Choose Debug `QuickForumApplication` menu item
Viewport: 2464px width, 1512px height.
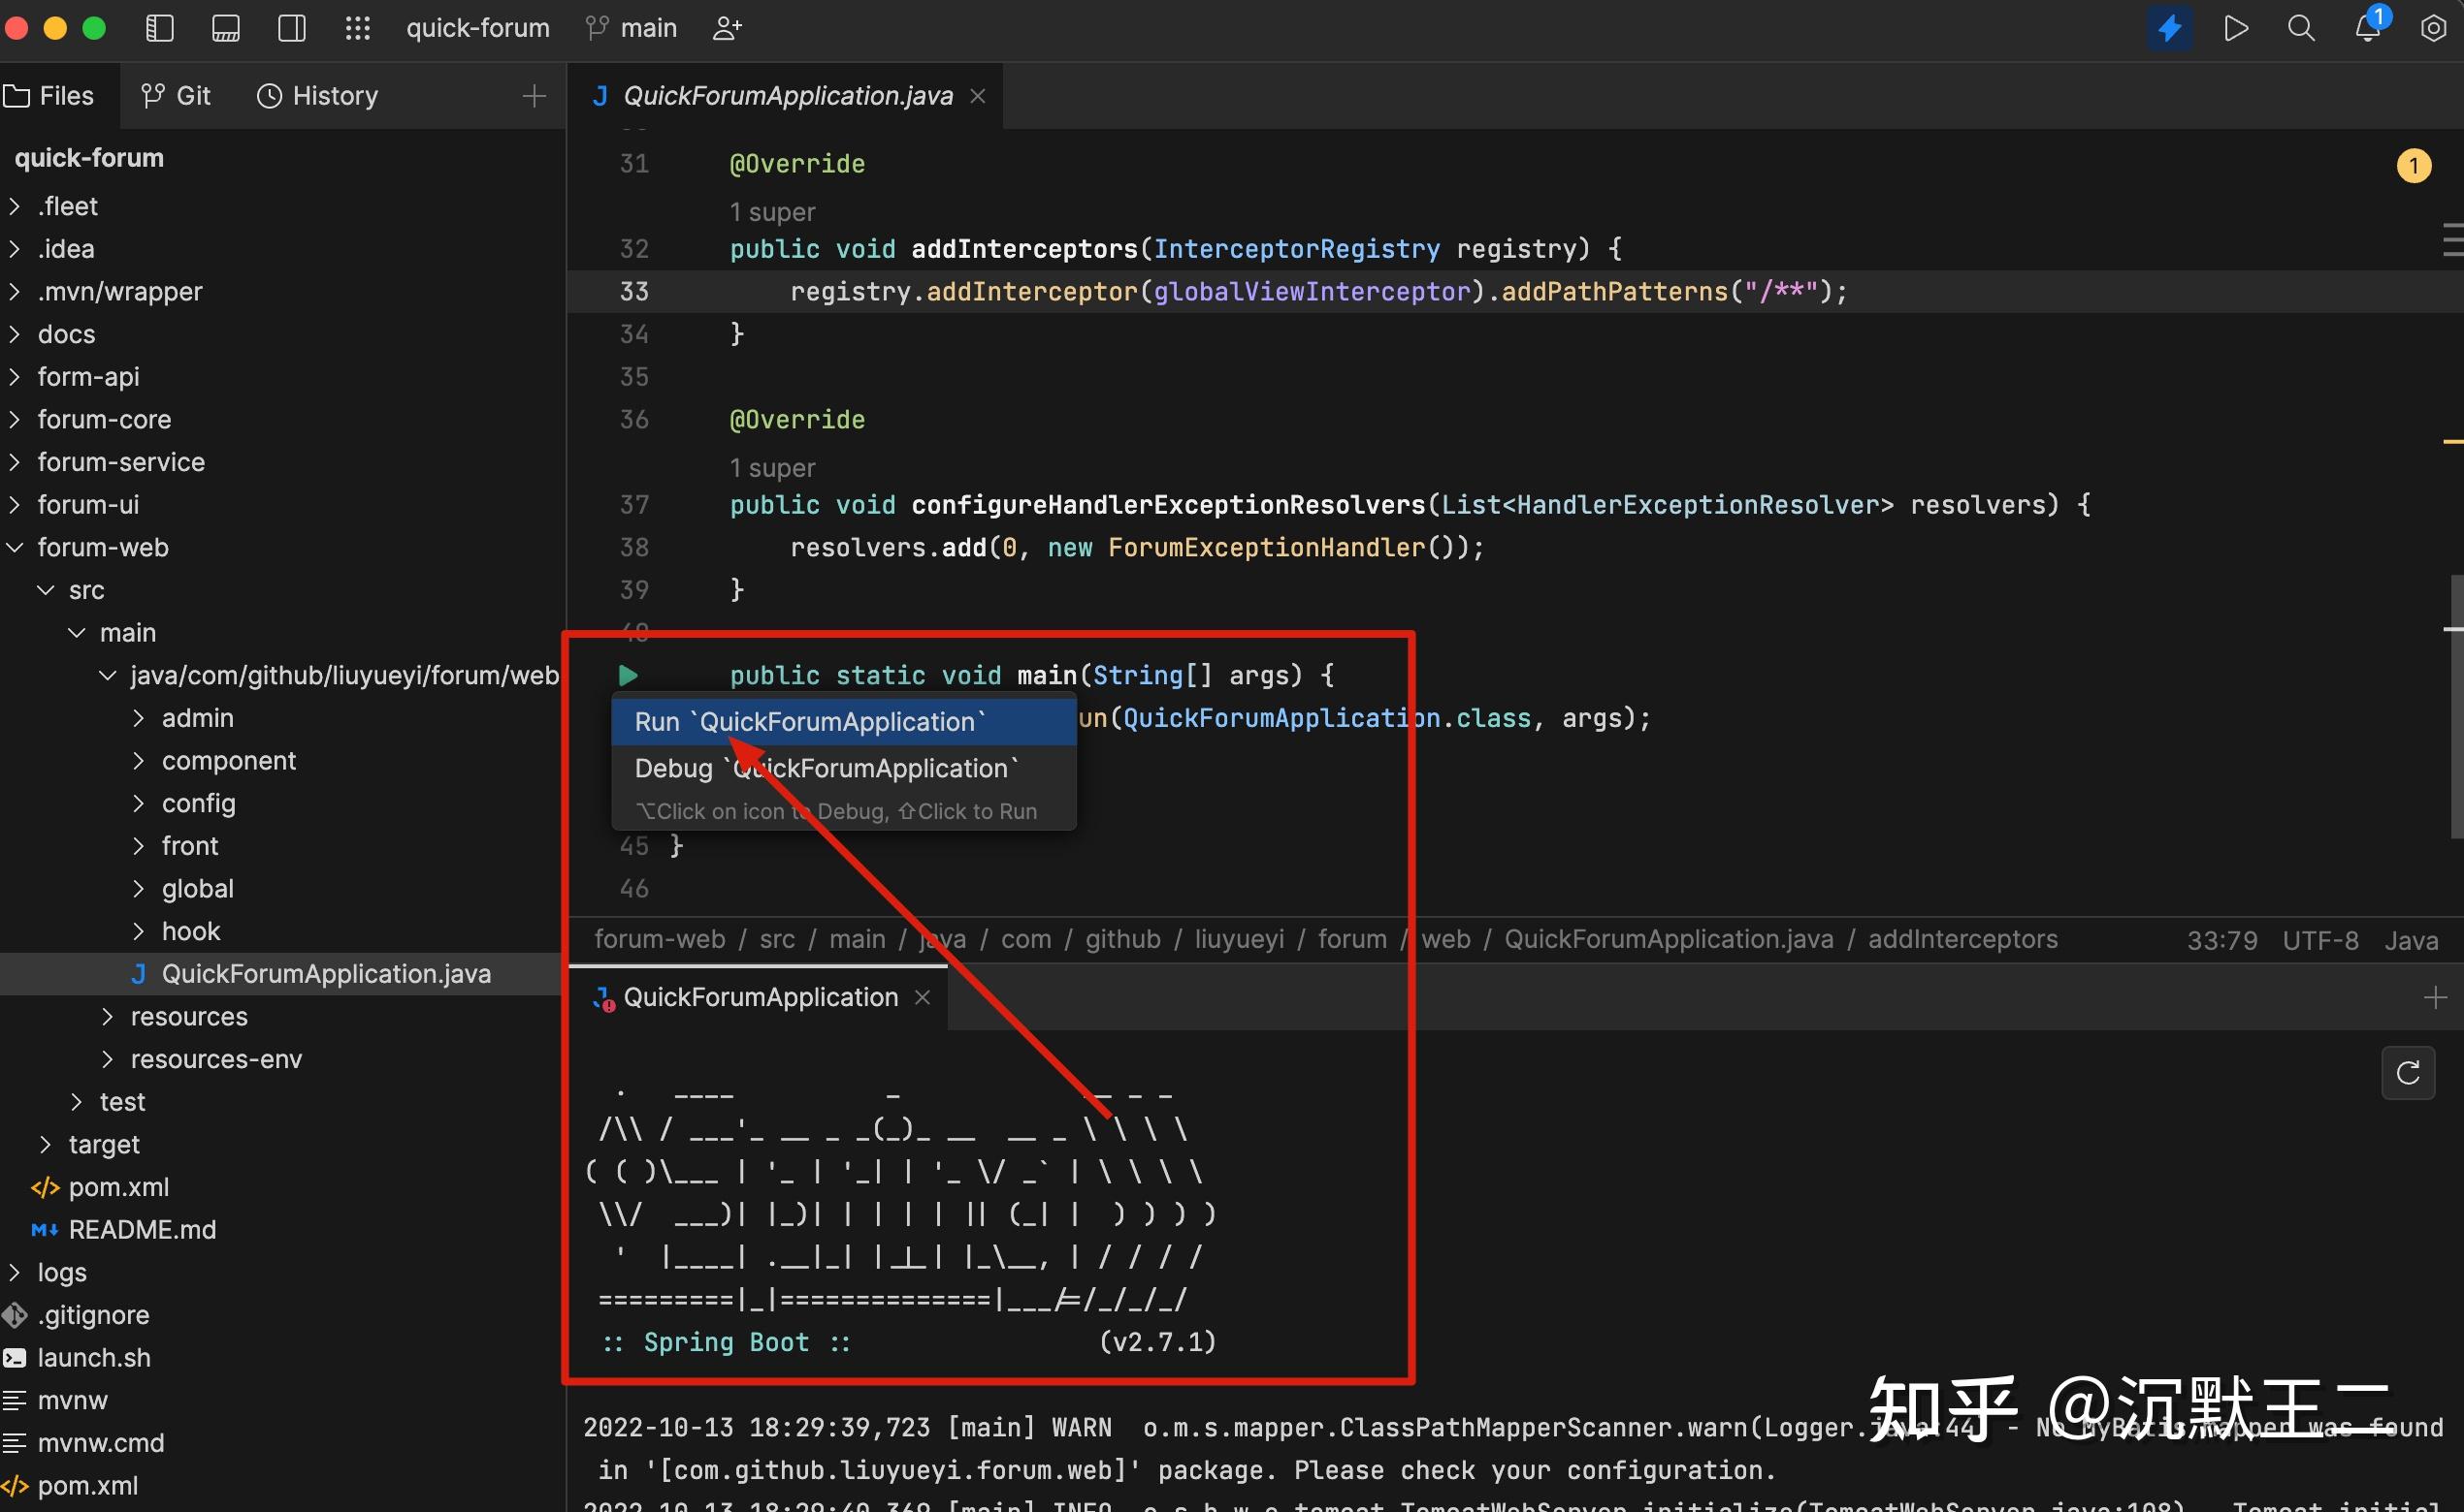click(844, 768)
